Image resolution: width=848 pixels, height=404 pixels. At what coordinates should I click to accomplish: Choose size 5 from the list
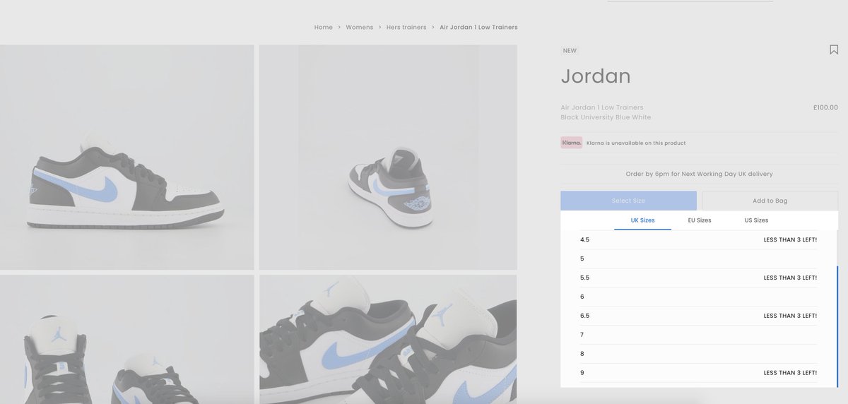click(698, 259)
